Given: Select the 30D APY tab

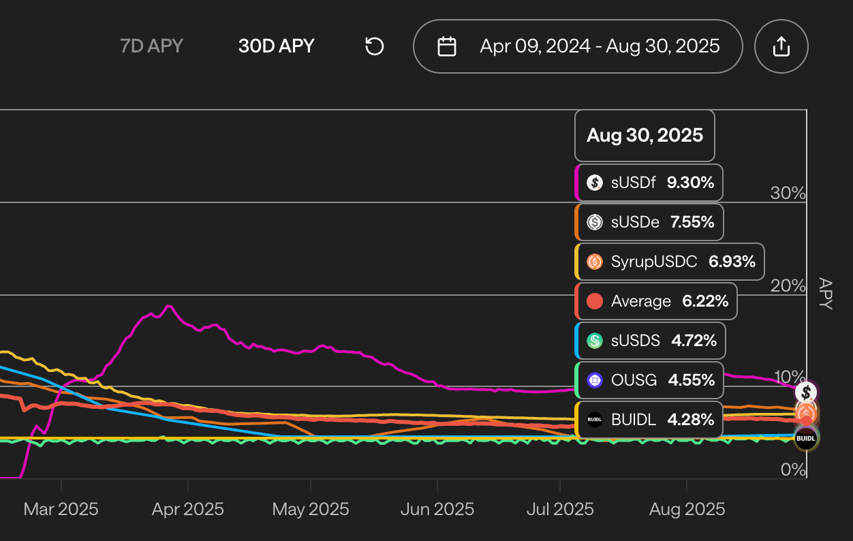Looking at the screenshot, I should (x=276, y=46).
